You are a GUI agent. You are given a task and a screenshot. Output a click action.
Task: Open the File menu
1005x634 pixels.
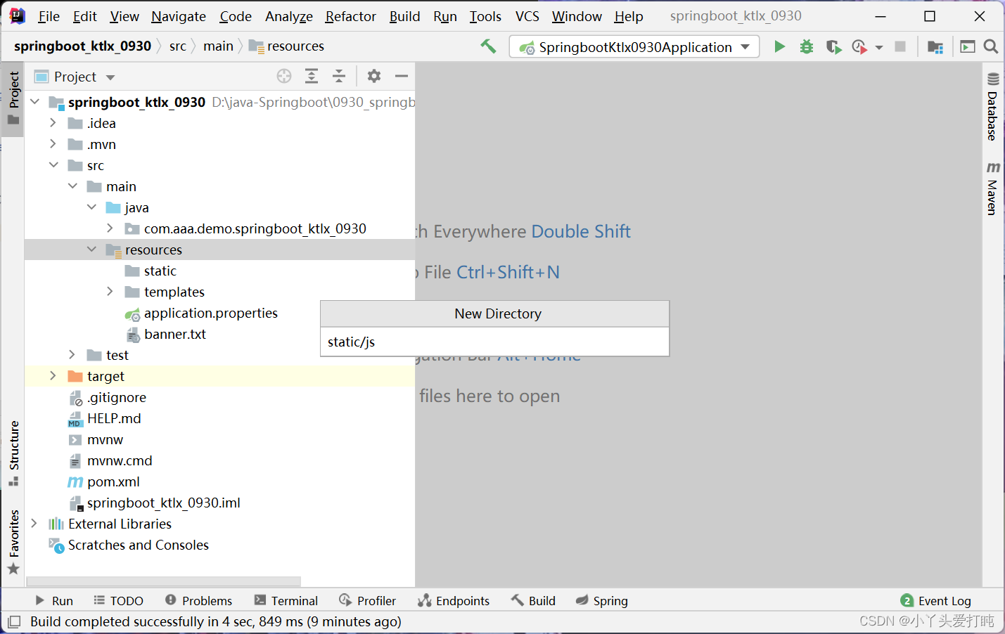[49, 16]
